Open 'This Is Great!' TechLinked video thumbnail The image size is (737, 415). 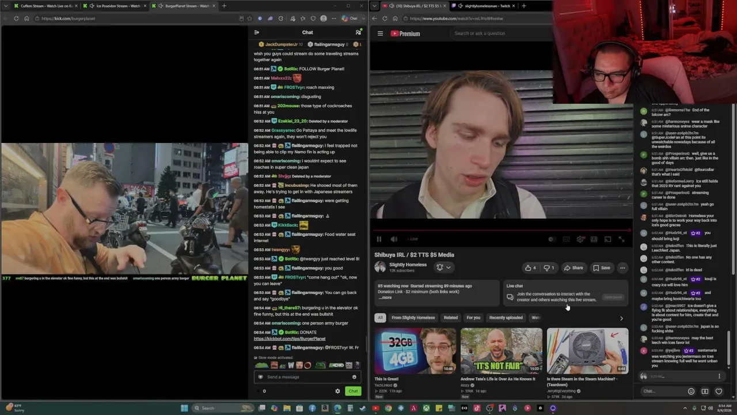415,351
